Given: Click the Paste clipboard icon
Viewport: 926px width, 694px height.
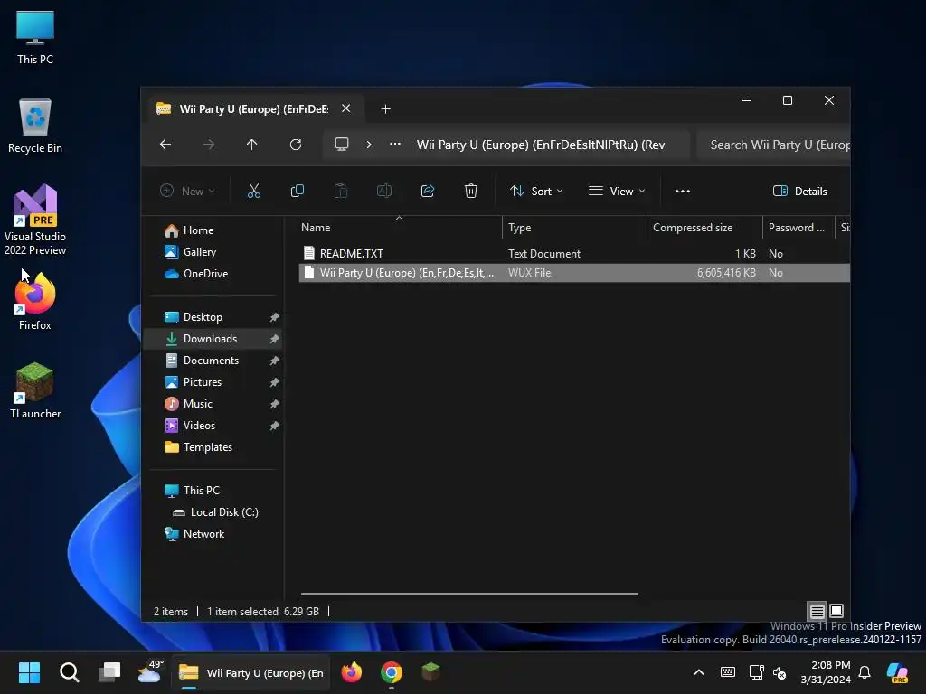Looking at the screenshot, I should (x=341, y=191).
